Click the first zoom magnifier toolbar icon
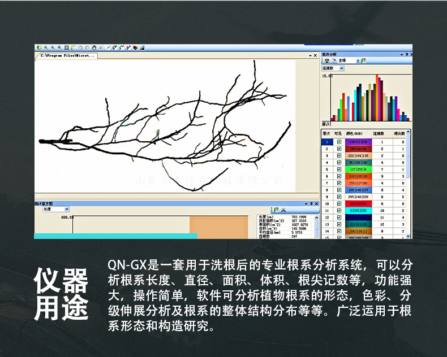 (45, 48)
